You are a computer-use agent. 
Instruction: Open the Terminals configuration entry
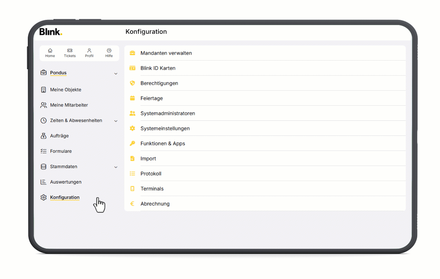(x=152, y=189)
